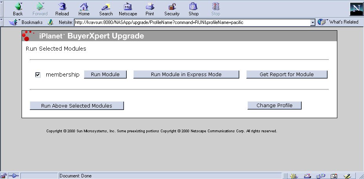Click the page location icon beside Netsite

51,22
